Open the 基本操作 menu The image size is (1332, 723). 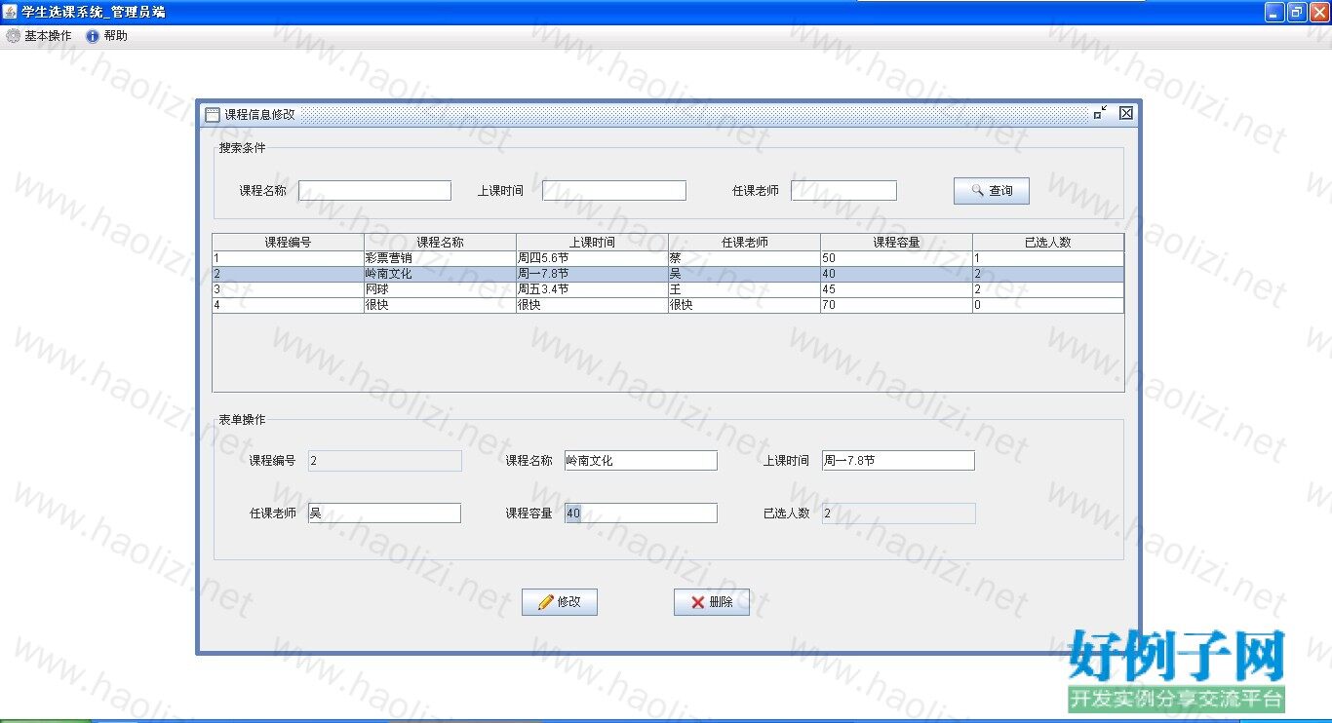point(39,36)
